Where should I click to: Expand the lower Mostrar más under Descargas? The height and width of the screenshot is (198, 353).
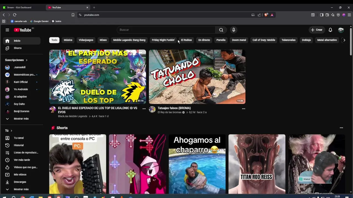point(22,189)
